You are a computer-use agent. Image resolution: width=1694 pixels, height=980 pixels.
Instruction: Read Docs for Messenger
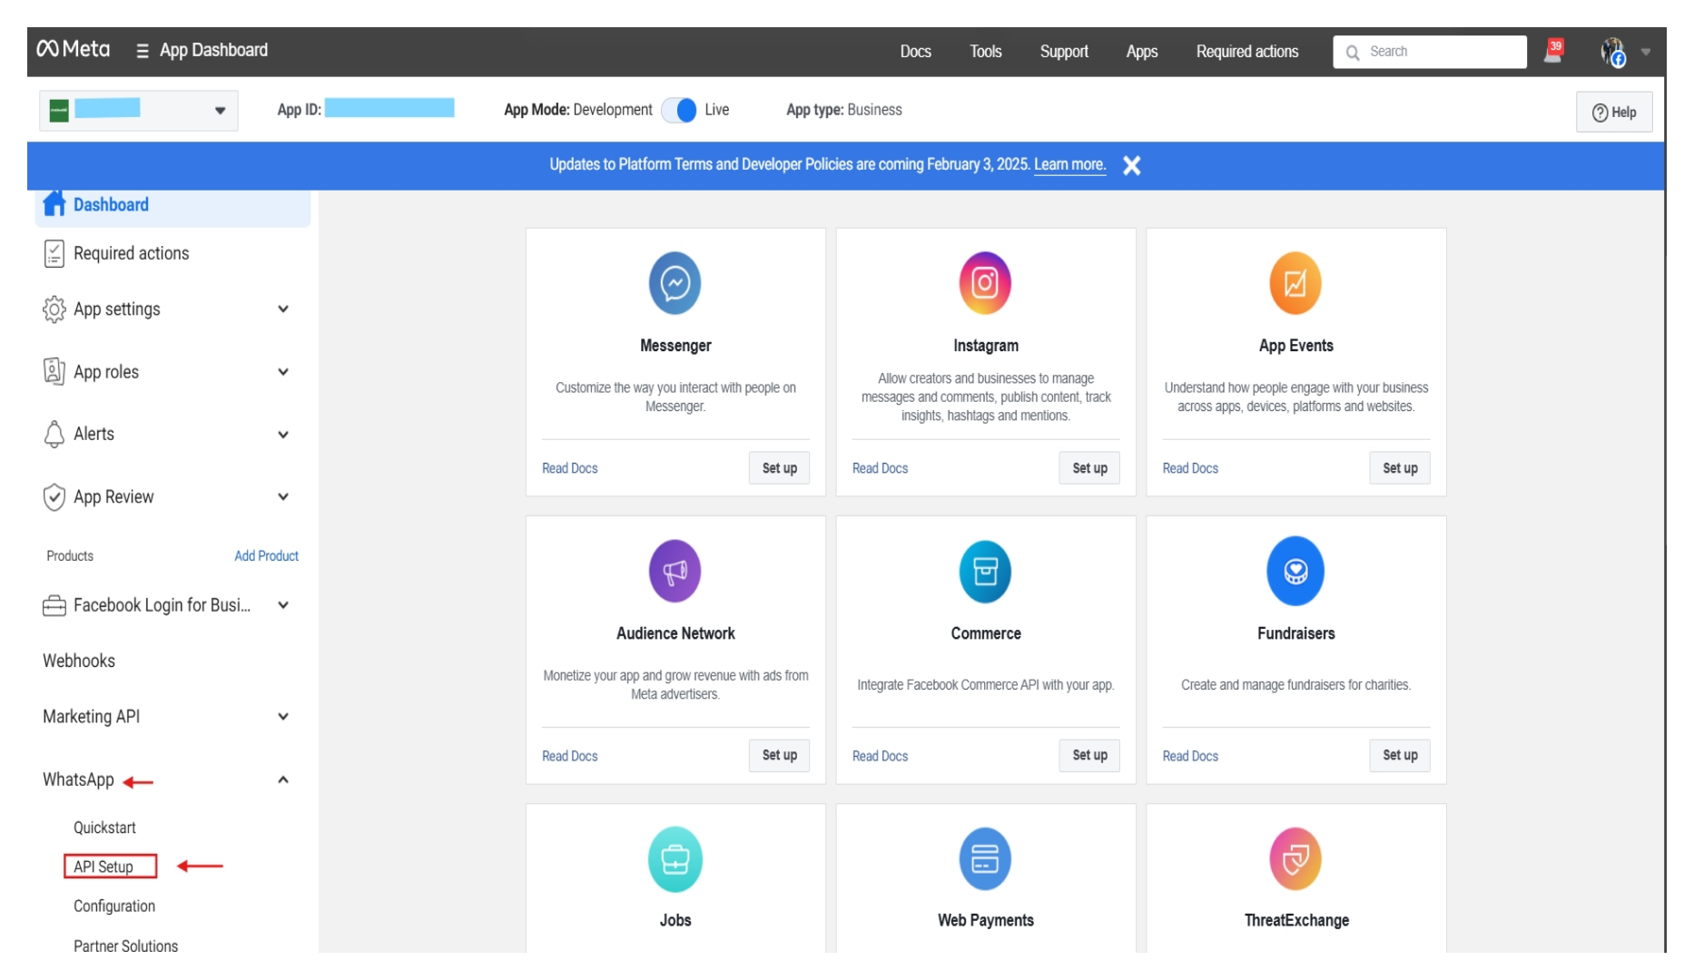(x=570, y=468)
